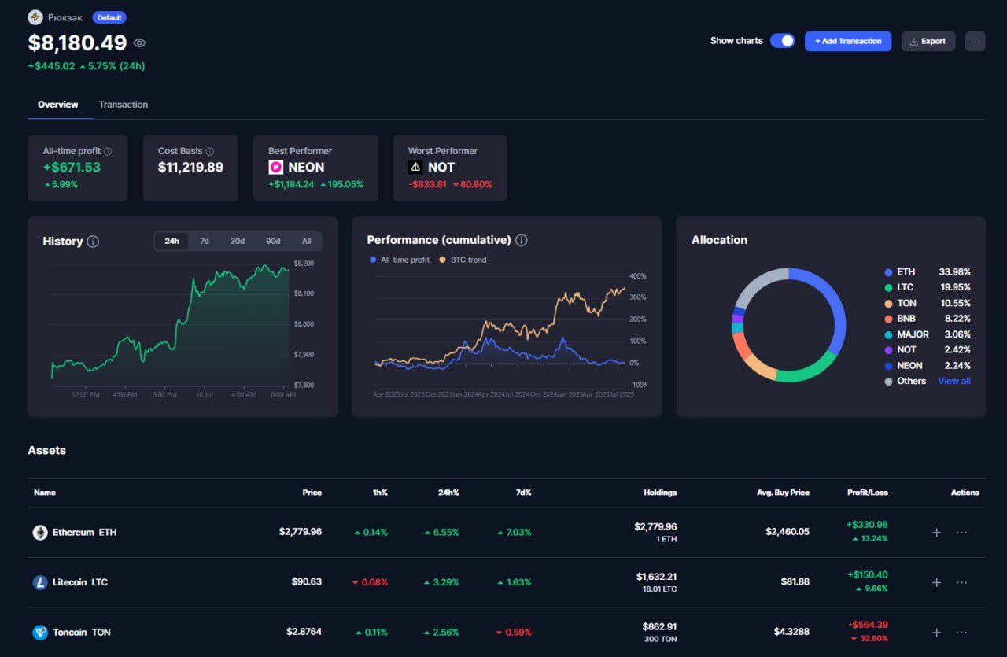Open the Ethereum ETH asset name
The width and height of the screenshot is (1007, 657).
(84, 533)
